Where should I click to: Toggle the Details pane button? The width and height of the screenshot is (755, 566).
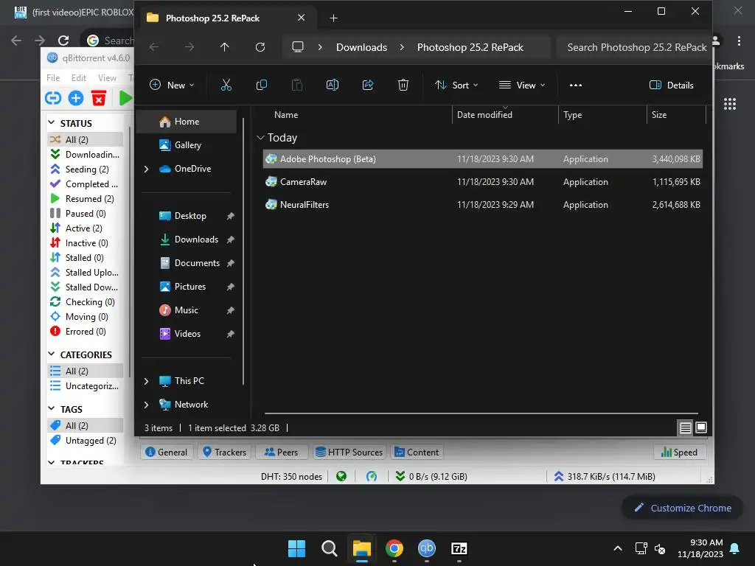coord(671,85)
